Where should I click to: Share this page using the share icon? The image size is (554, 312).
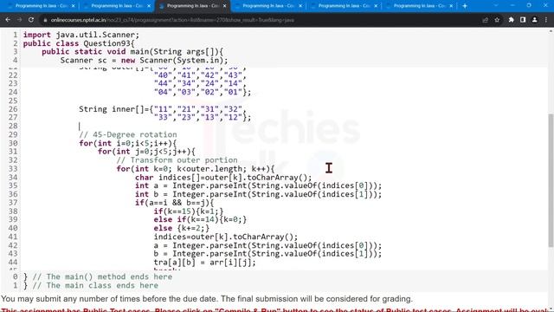(x=485, y=20)
